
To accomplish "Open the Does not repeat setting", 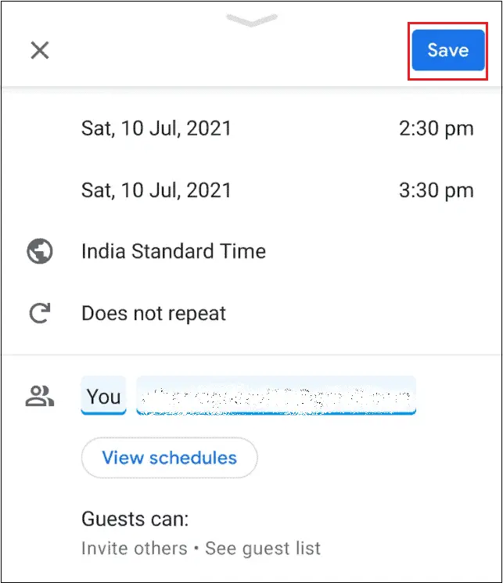I will coord(153,315).
